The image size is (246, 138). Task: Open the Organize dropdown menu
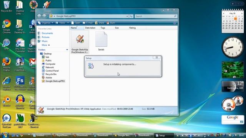tap(45, 23)
